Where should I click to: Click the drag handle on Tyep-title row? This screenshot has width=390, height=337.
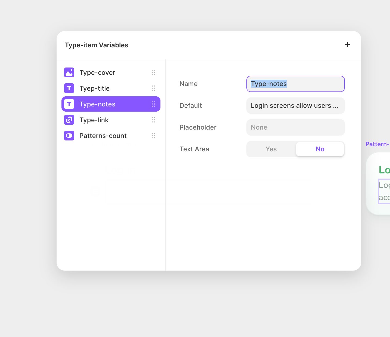click(x=153, y=88)
